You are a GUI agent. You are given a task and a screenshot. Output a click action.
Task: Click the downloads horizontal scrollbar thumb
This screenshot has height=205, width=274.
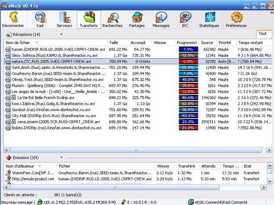pos(136,150)
